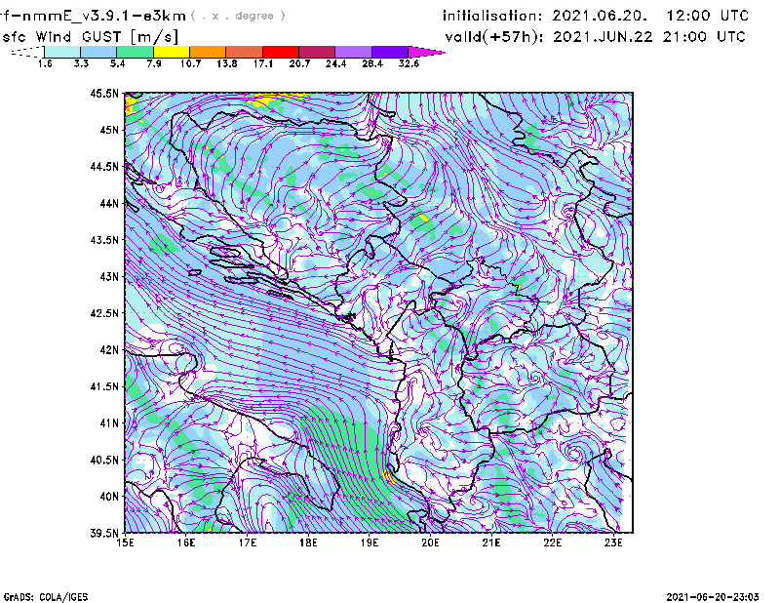This screenshot has height=603, width=780.
Task: Click the '44.5N' latitude label
Action: 104,166
